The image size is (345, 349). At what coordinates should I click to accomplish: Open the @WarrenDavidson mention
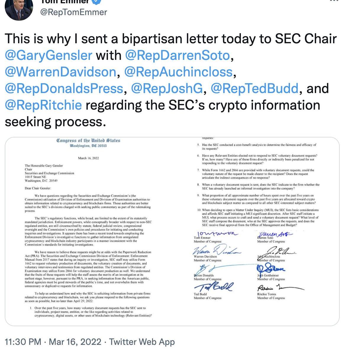(x=61, y=72)
